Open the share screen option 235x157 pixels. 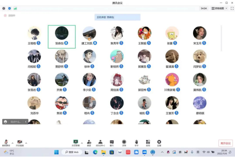76,143
